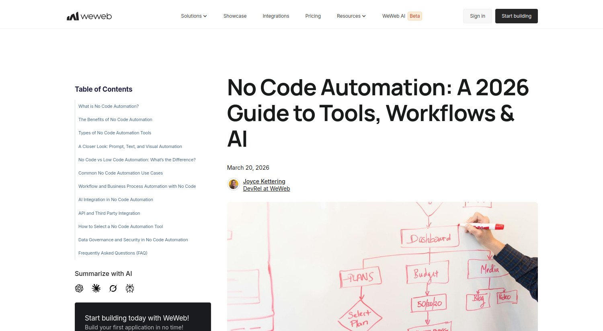The image size is (603, 331).
Task: Open the Integrations menu item
Action: point(276,16)
